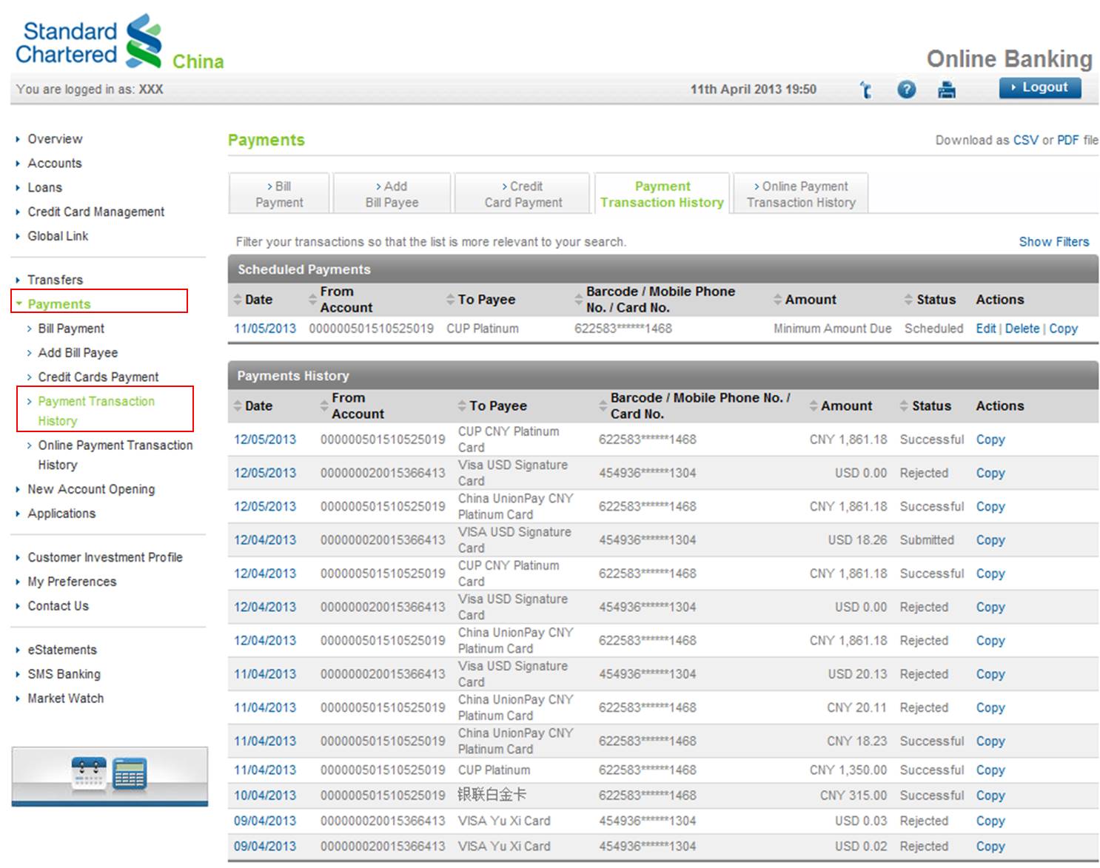Open New Account Opening section
The height and width of the screenshot is (868, 1100).
pos(91,489)
